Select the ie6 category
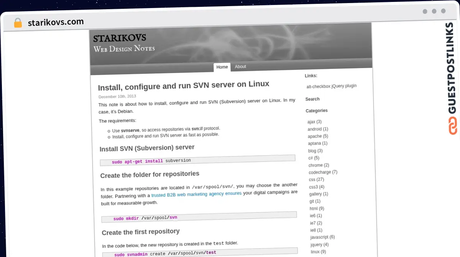Screen dimensions: 460x257 click(316, 216)
